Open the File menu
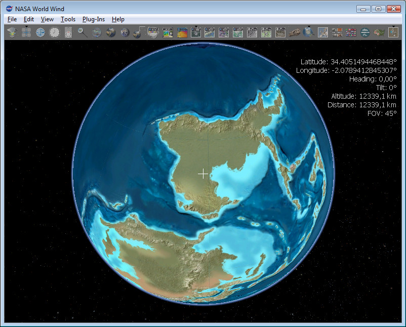 click(x=12, y=19)
